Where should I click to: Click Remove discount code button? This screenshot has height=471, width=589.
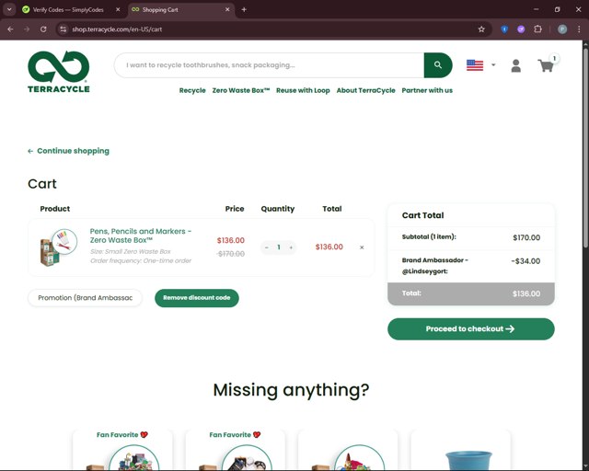pos(196,298)
